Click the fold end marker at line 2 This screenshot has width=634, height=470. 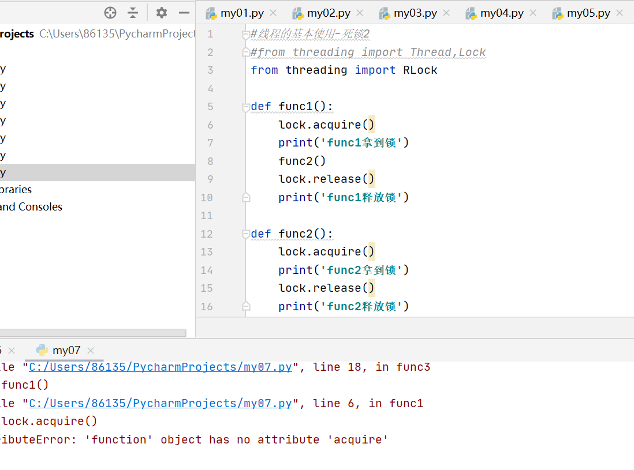click(x=245, y=52)
